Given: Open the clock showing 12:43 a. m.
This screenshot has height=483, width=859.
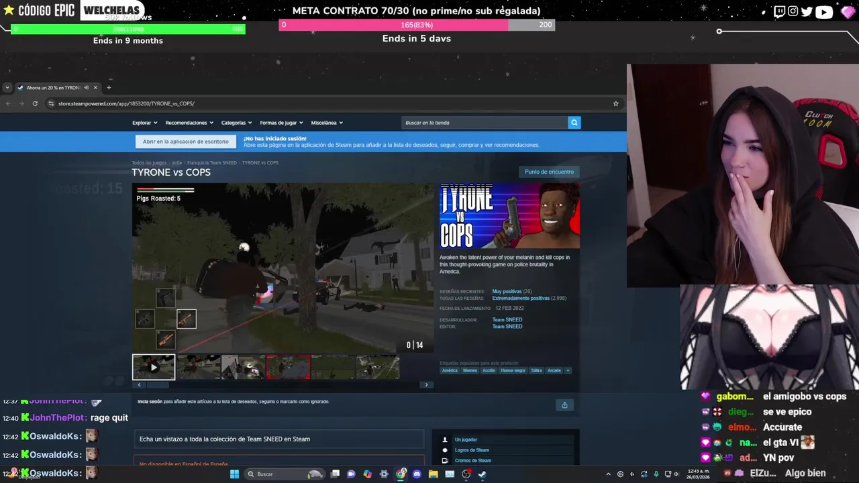Looking at the screenshot, I should (698, 474).
